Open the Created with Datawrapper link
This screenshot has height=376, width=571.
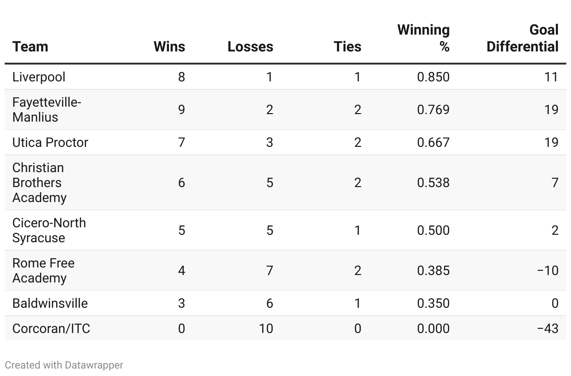pyautogui.click(x=64, y=365)
